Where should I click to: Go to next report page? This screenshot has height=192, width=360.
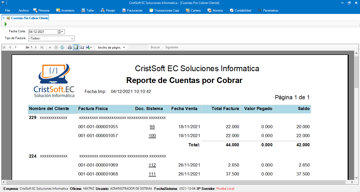[36, 47]
